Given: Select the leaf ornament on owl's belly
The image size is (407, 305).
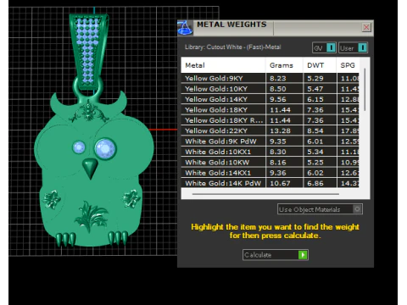Looking at the screenshot, I should pyautogui.click(x=91, y=216).
